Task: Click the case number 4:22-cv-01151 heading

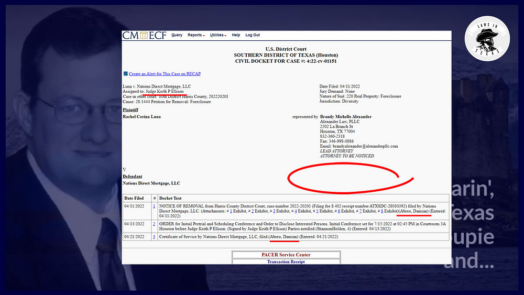Action: click(286, 61)
